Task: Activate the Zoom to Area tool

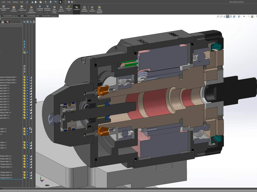Action: pos(222,16)
